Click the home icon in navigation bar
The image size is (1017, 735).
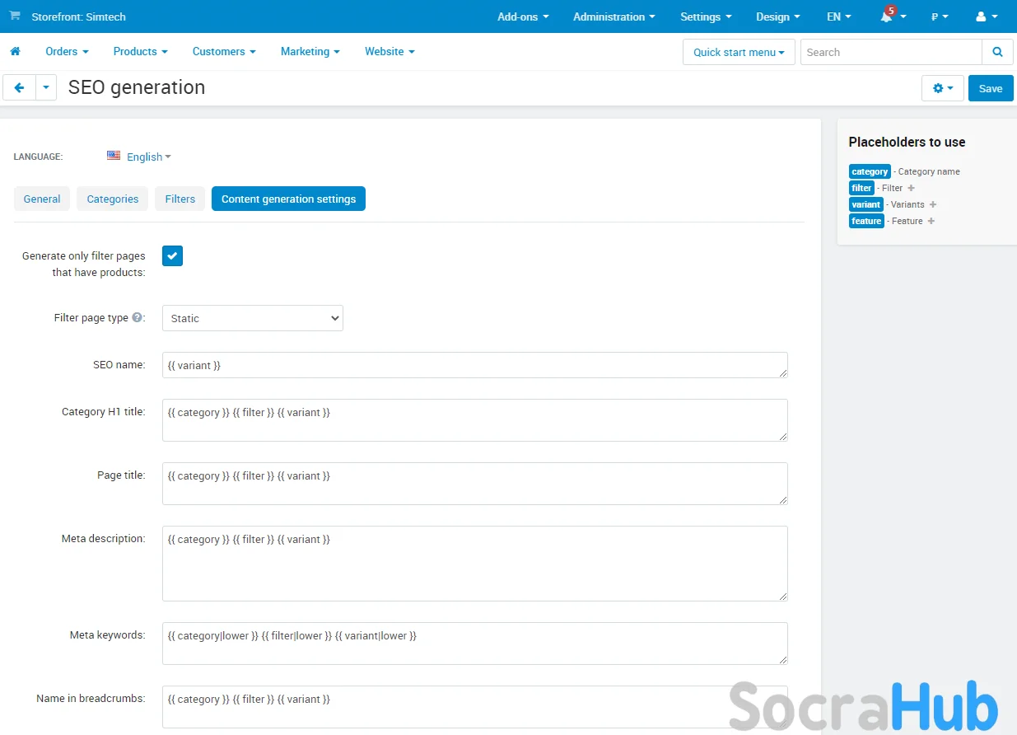15,51
